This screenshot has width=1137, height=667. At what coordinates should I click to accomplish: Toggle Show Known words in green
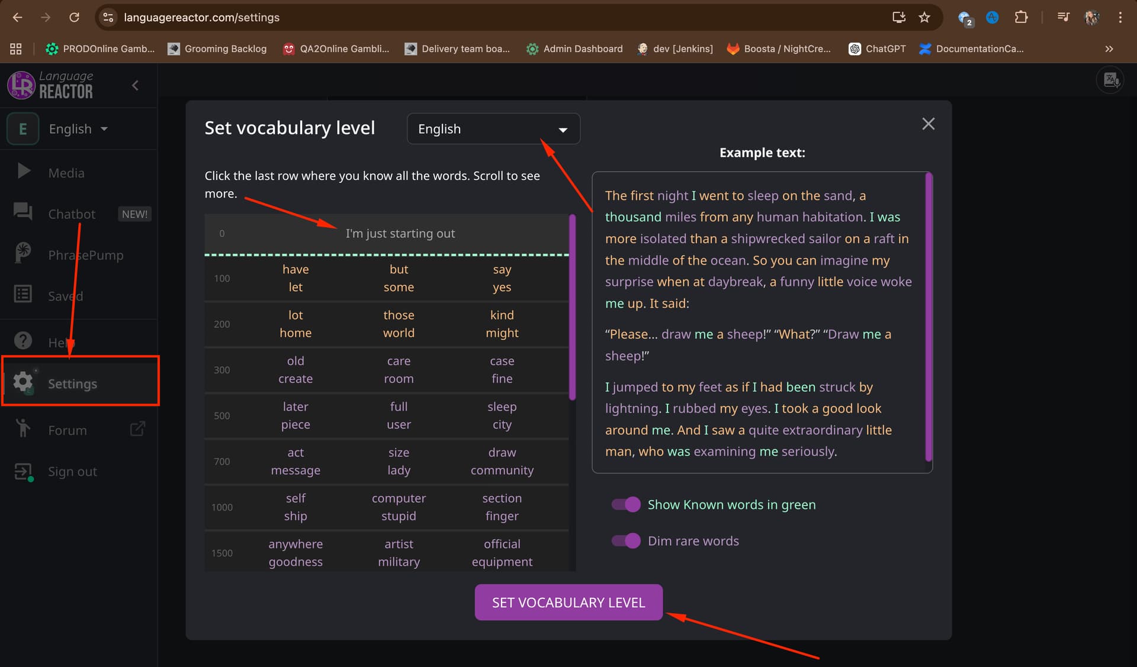[626, 505]
